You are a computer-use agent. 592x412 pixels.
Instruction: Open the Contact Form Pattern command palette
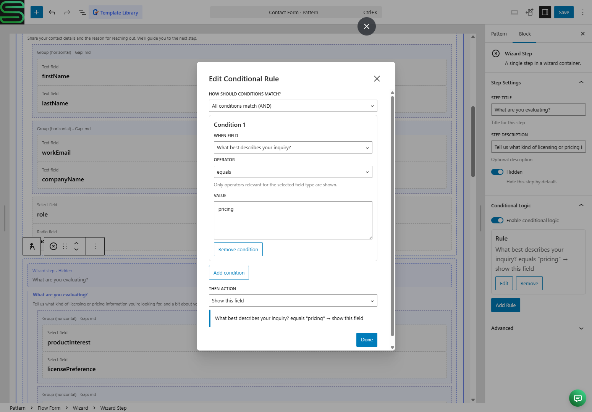tap(296, 12)
